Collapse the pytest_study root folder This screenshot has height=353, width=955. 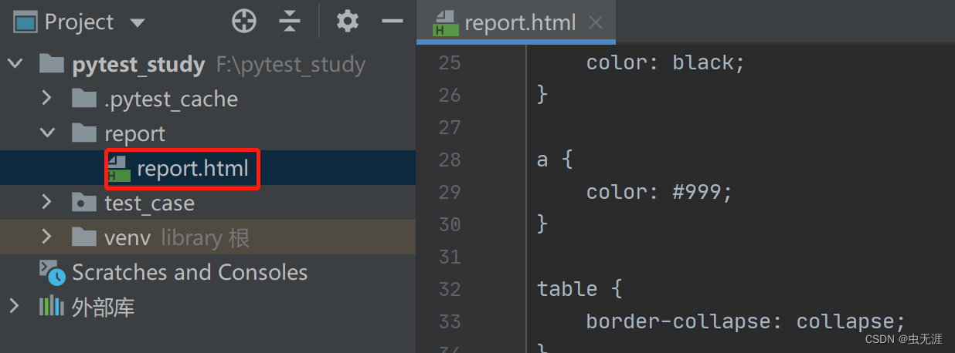point(15,64)
